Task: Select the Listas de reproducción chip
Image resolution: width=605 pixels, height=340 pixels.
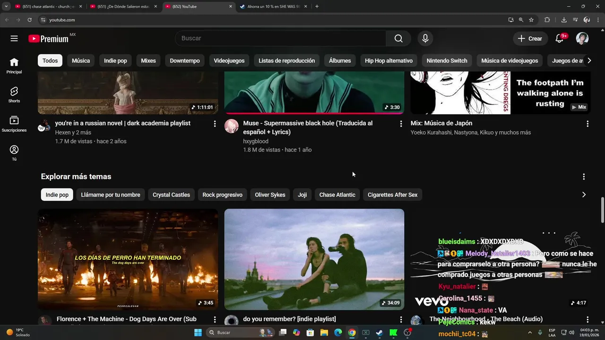Action: point(287,60)
